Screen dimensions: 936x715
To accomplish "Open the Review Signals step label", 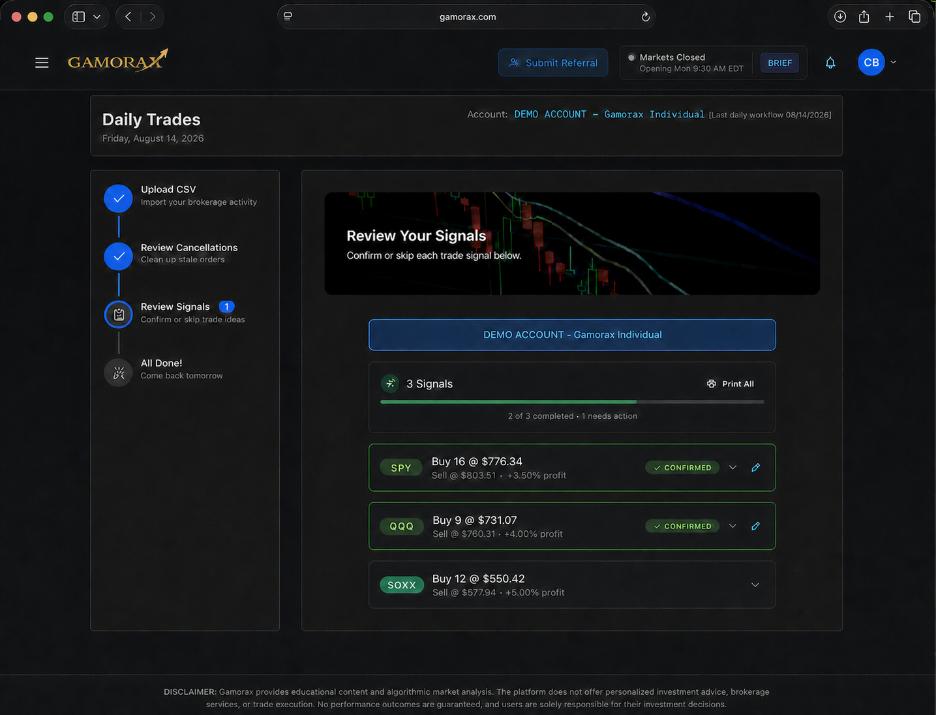I will [175, 307].
